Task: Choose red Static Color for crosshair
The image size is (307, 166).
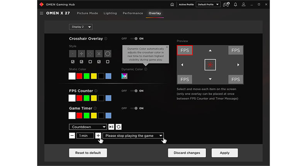Action: 79,76
